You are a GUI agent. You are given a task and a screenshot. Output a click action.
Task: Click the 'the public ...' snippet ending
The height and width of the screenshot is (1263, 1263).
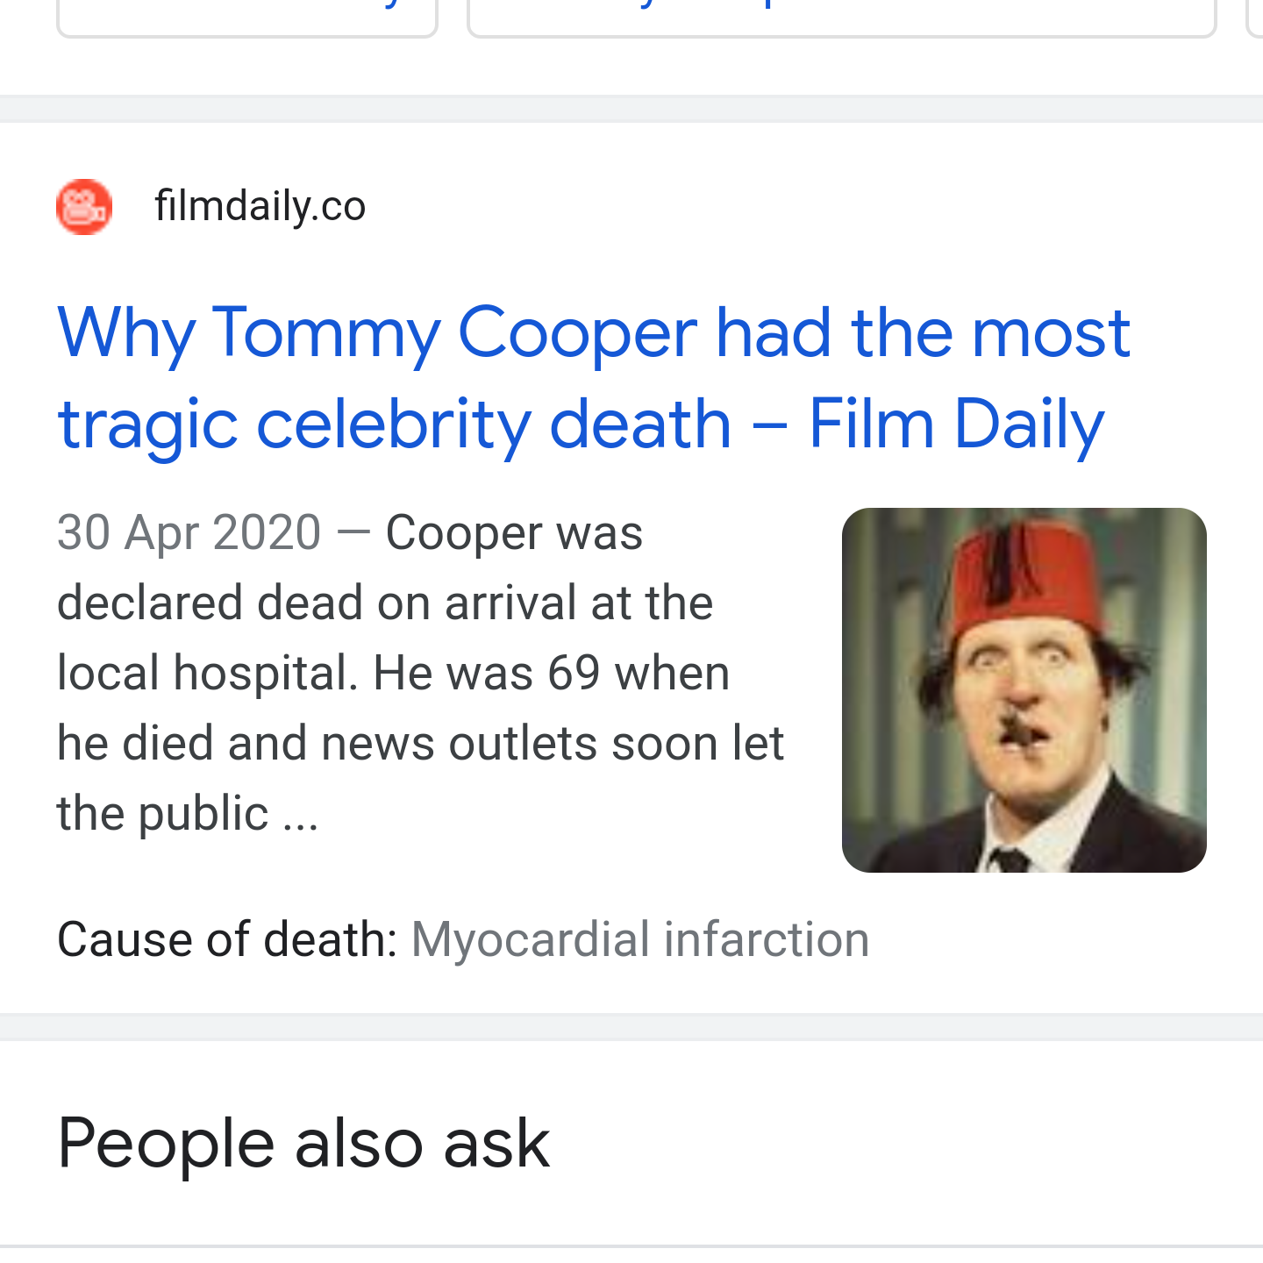coord(188,814)
